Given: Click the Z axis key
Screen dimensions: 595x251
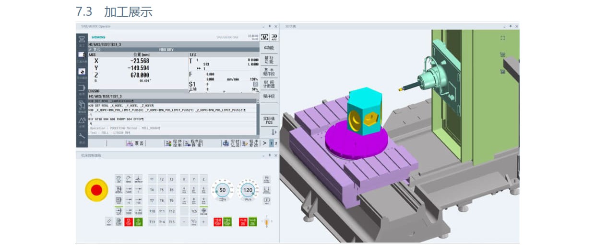Looking at the screenshot, I should [x=203, y=179].
